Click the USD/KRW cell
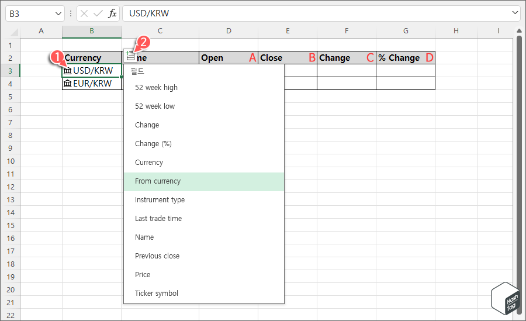Viewport: 526px width, 321px height. 92,71
